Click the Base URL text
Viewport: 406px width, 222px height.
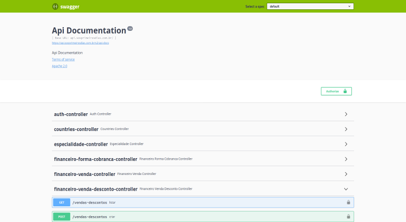click(84, 38)
